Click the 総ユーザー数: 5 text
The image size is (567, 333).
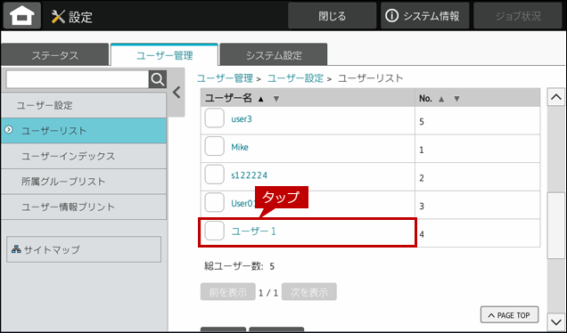(239, 266)
